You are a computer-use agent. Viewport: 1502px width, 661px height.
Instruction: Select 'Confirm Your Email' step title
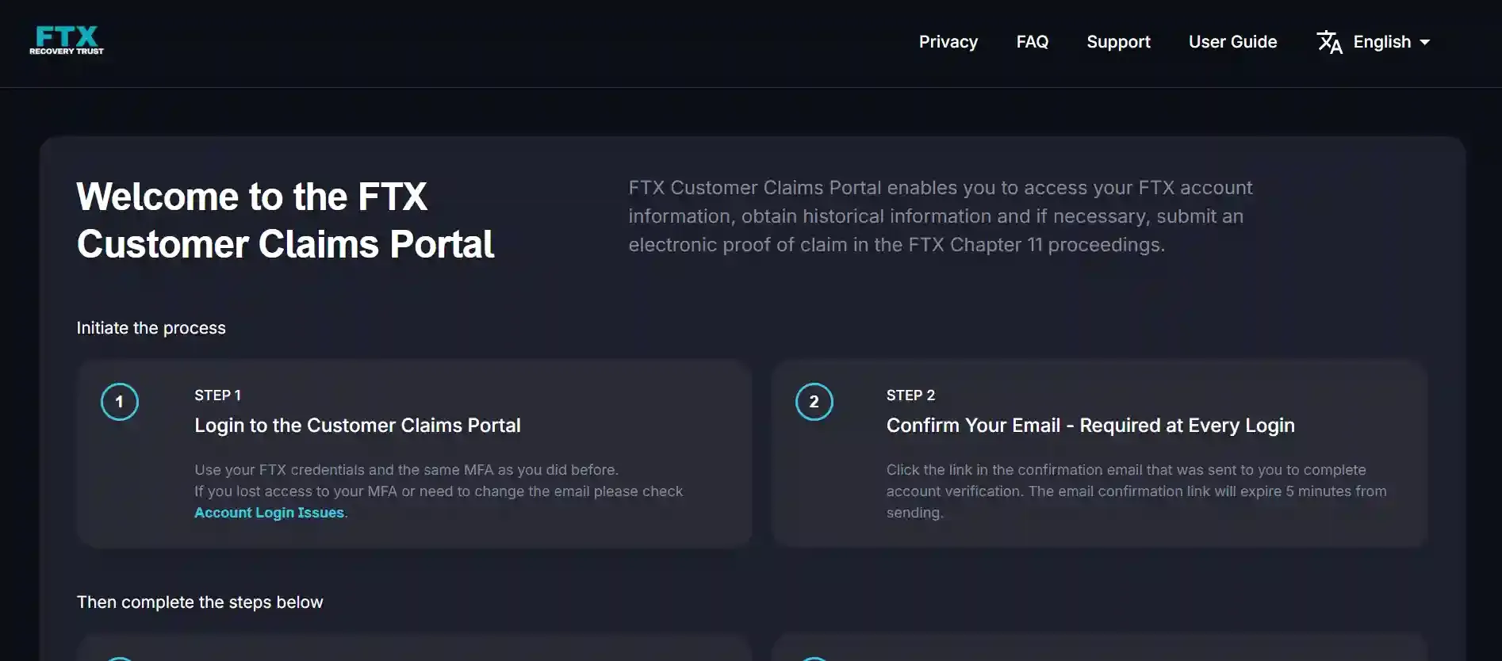click(1090, 426)
